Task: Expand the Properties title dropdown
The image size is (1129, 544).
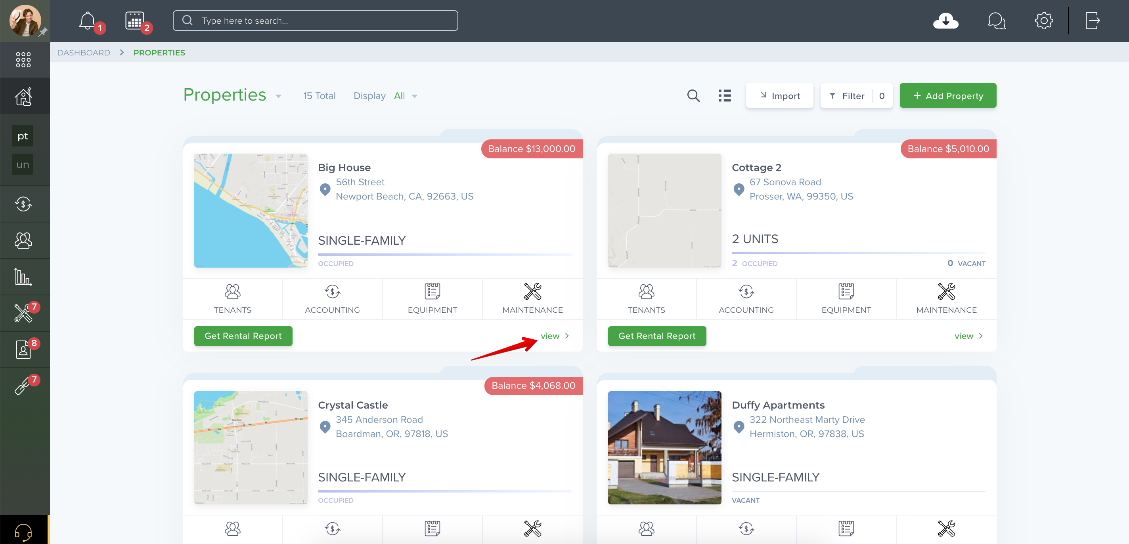Action: (278, 96)
